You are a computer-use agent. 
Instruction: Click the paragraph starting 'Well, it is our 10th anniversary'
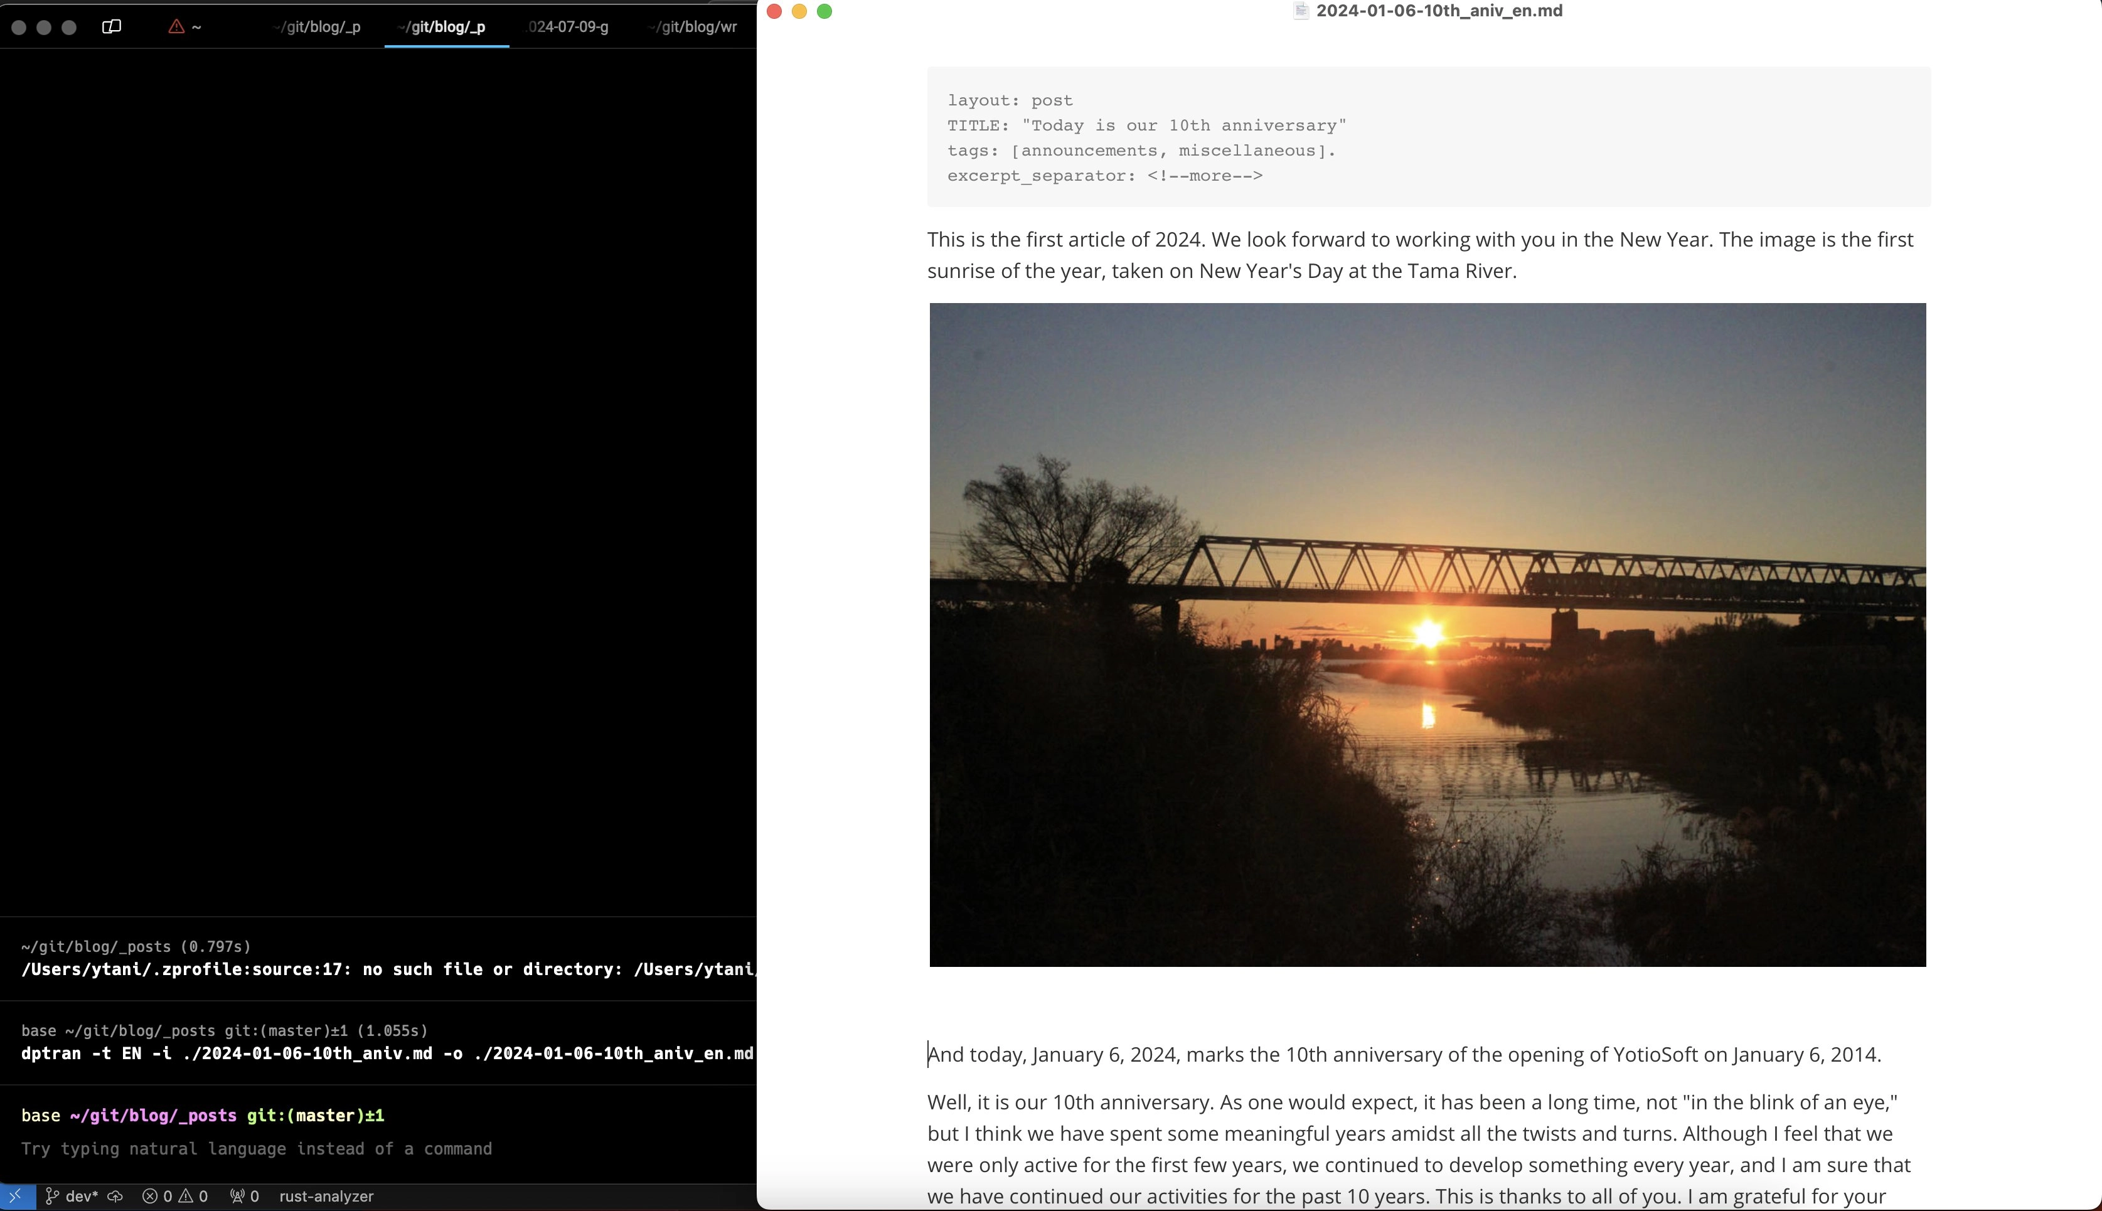point(1419,1150)
